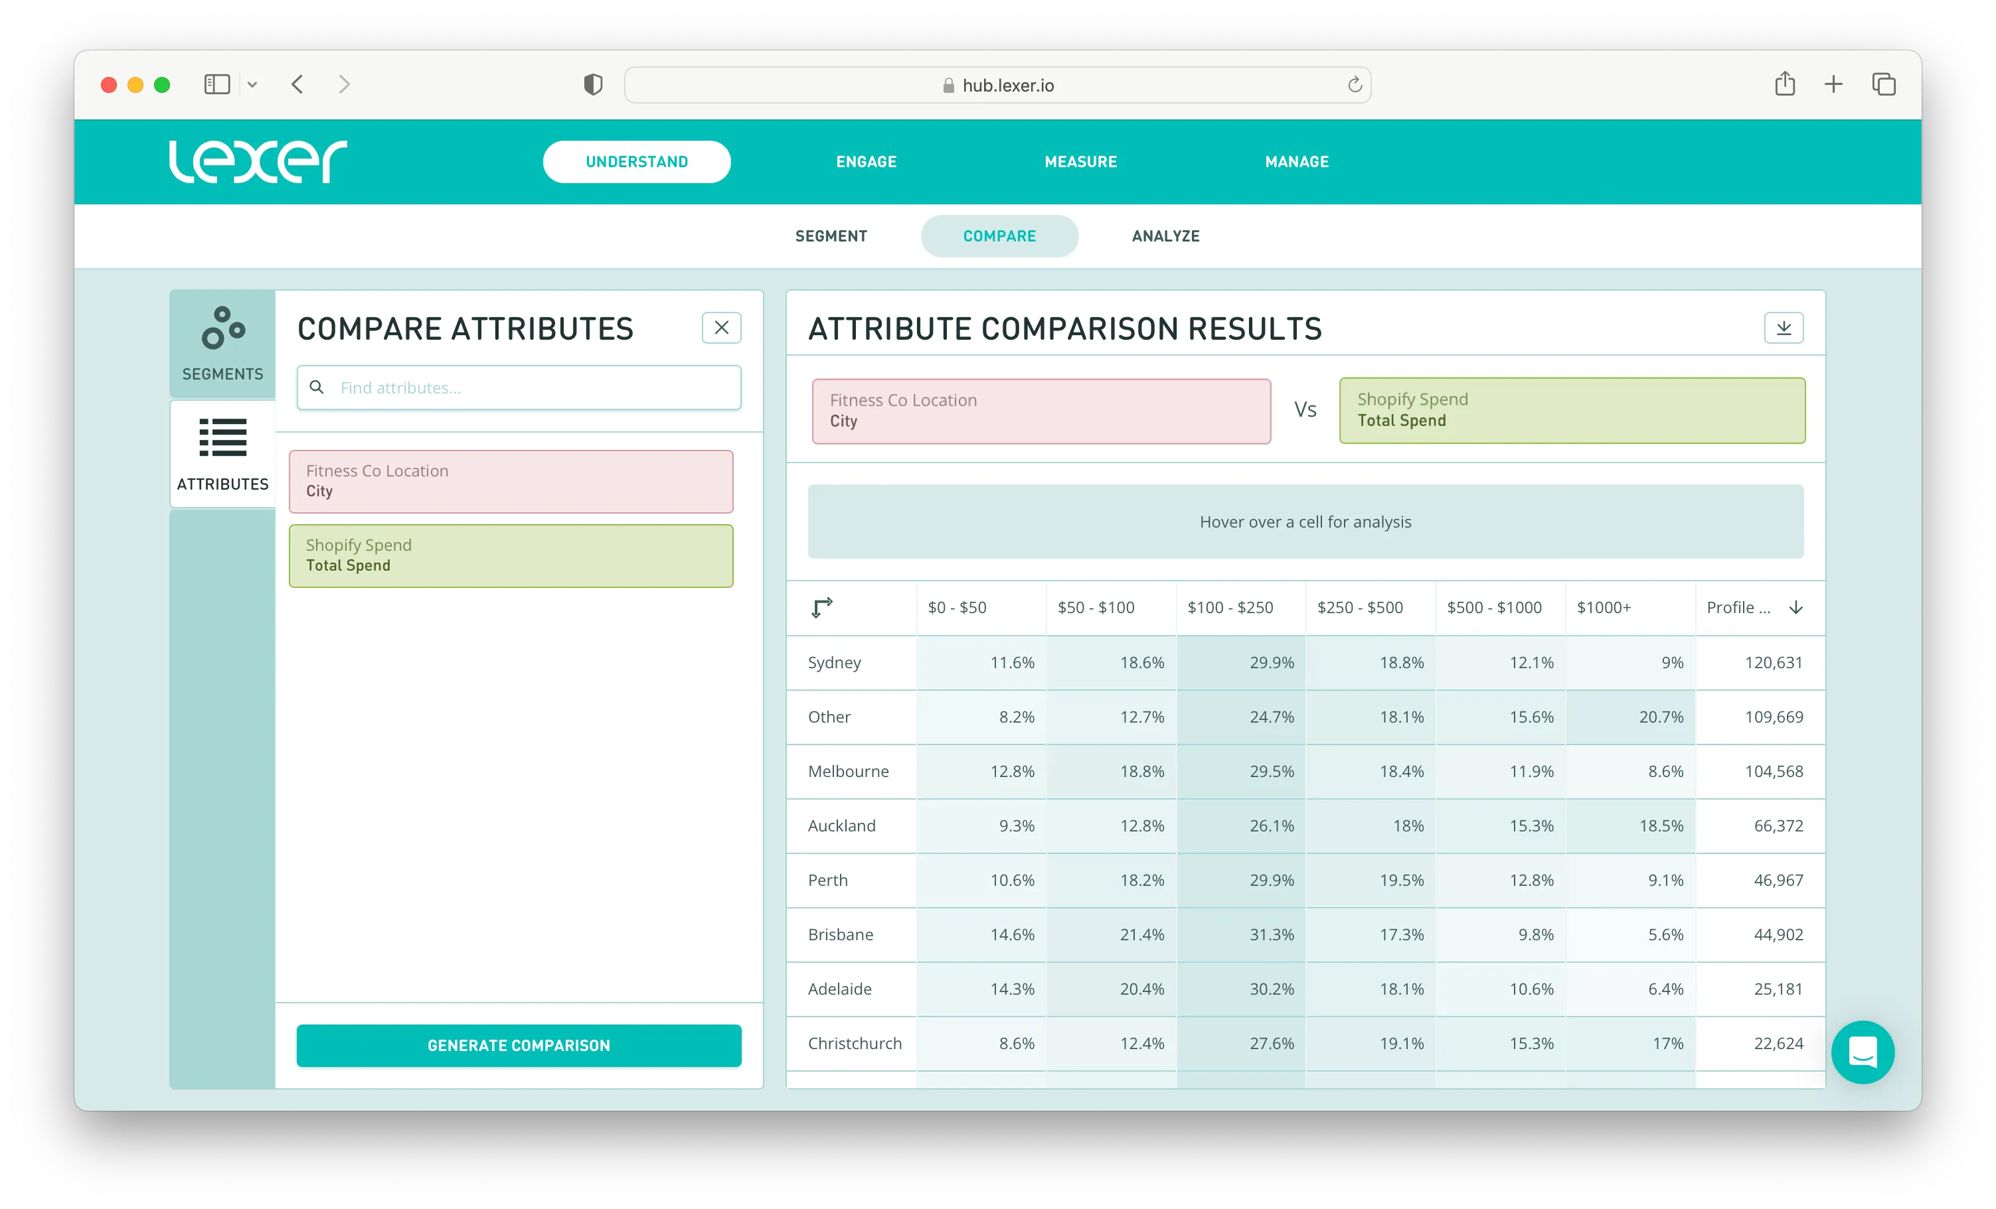Sort by Profile column arrow
Screen dimensions: 1996x1209
pos(1796,607)
